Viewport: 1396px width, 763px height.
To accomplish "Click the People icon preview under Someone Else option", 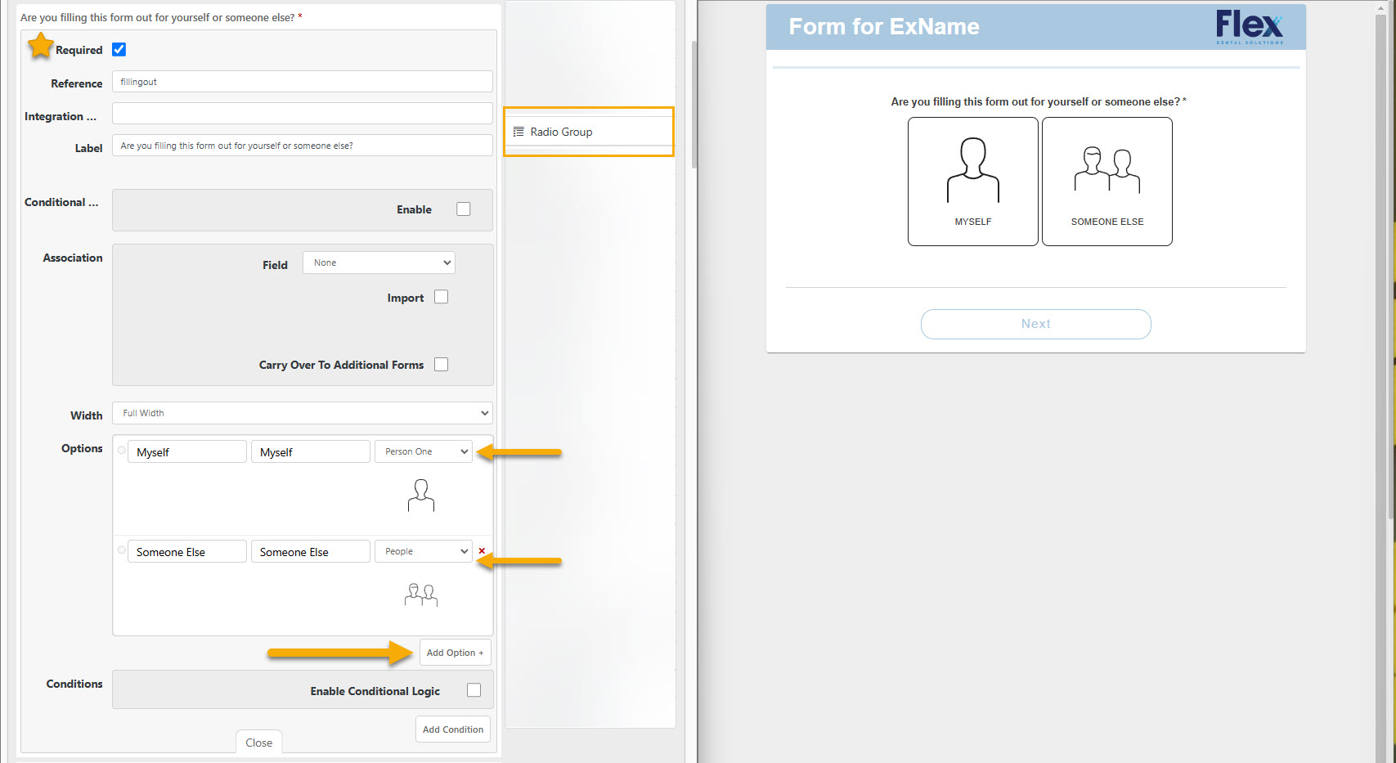I will click(x=421, y=595).
